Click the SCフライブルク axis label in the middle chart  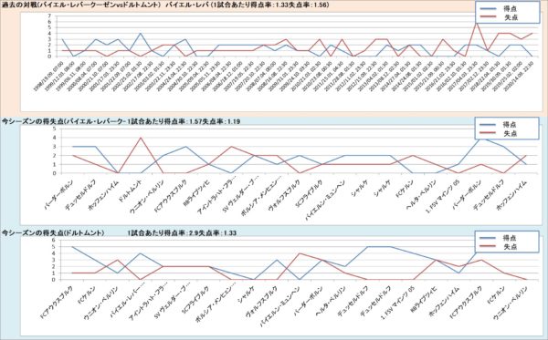[x=310, y=192]
